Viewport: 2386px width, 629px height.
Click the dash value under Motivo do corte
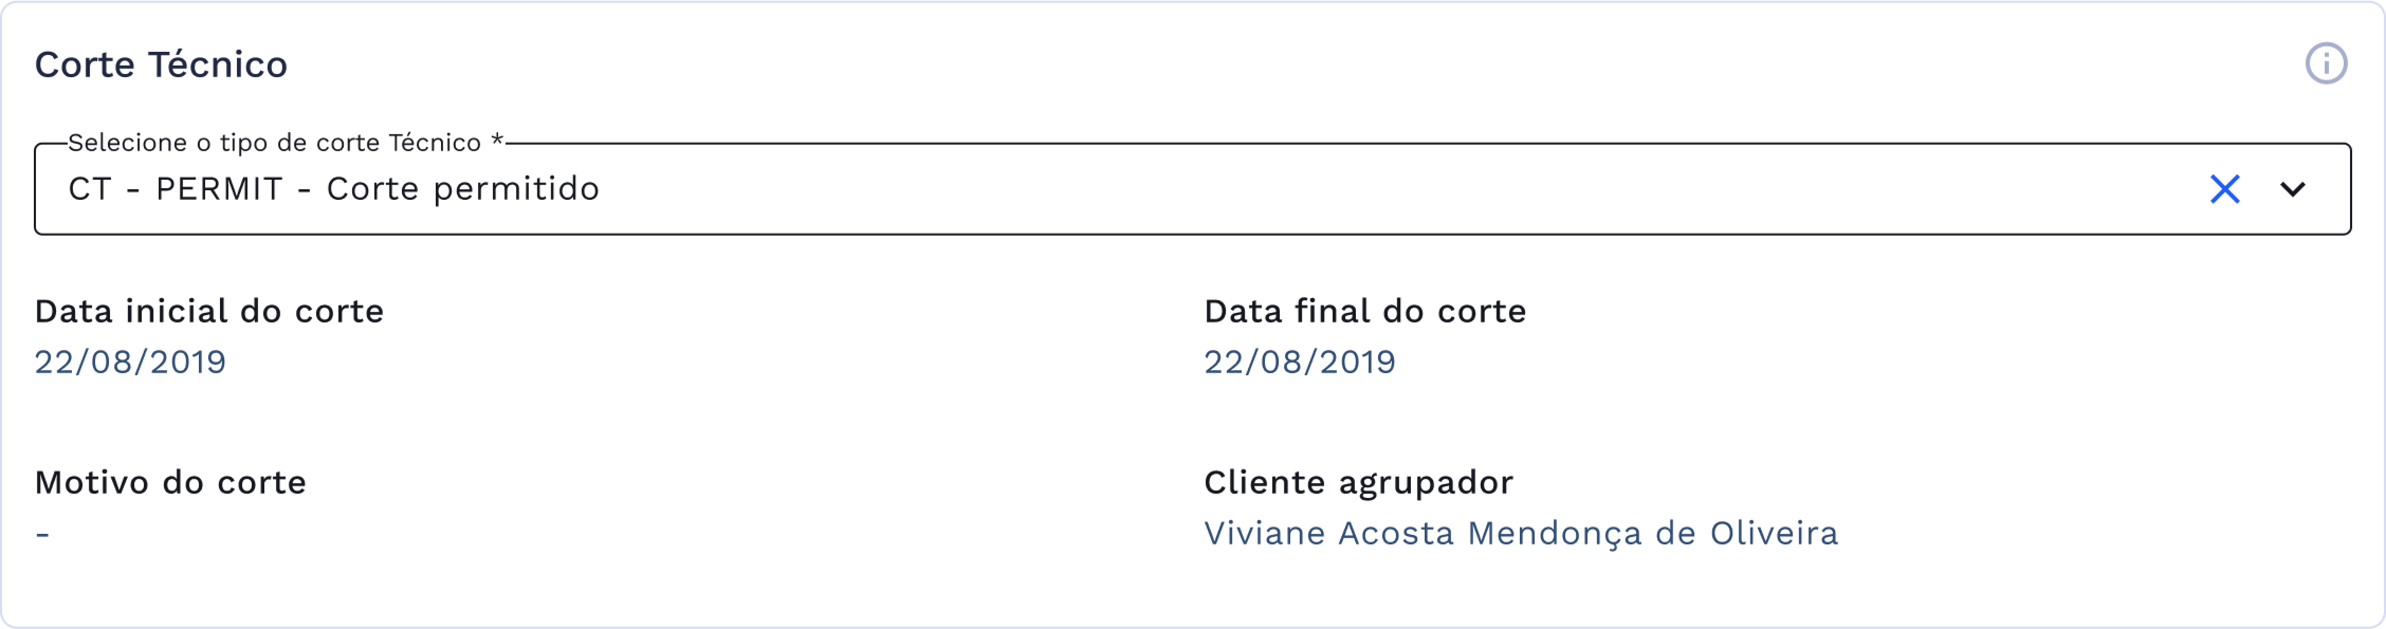(43, 533)
